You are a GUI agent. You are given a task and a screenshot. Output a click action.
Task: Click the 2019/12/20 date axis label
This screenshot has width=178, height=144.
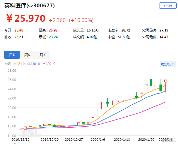coord(50,139)
